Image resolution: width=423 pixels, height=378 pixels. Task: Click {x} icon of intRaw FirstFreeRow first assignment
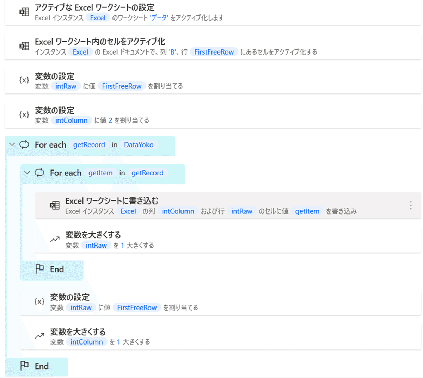24,80
